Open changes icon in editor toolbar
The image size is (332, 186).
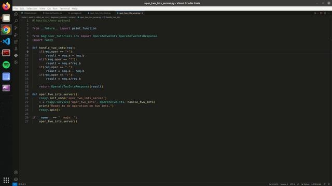click(x=321, y=13)
